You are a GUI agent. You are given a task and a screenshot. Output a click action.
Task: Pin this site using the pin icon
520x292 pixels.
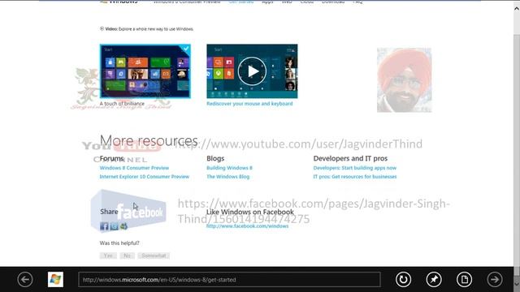[434, 279]
